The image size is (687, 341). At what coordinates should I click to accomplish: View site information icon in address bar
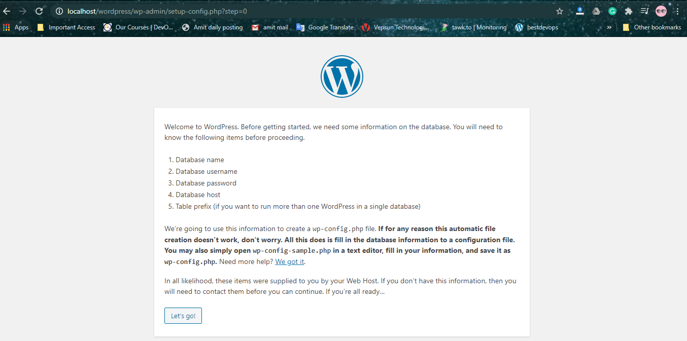tap(59, 11)
